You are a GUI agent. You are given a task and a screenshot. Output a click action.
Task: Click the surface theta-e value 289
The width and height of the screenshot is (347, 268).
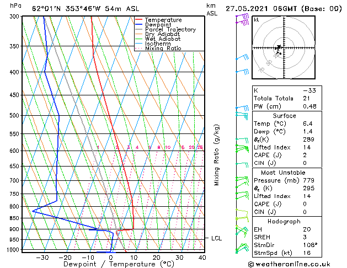coord(309,140)
